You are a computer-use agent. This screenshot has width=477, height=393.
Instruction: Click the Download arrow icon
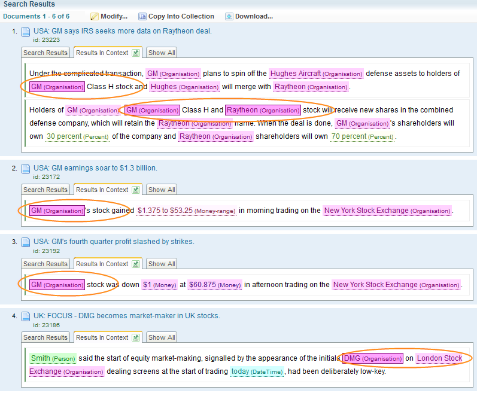point(229,16)
